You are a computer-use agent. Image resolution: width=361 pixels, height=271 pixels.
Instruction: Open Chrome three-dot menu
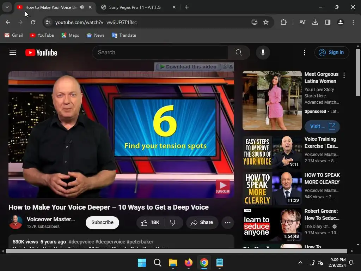(x=353, y=22)
